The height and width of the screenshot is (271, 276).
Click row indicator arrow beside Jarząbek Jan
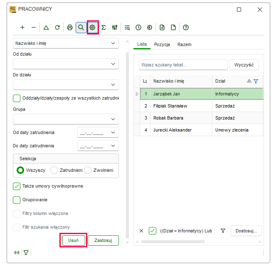[137, 94]
